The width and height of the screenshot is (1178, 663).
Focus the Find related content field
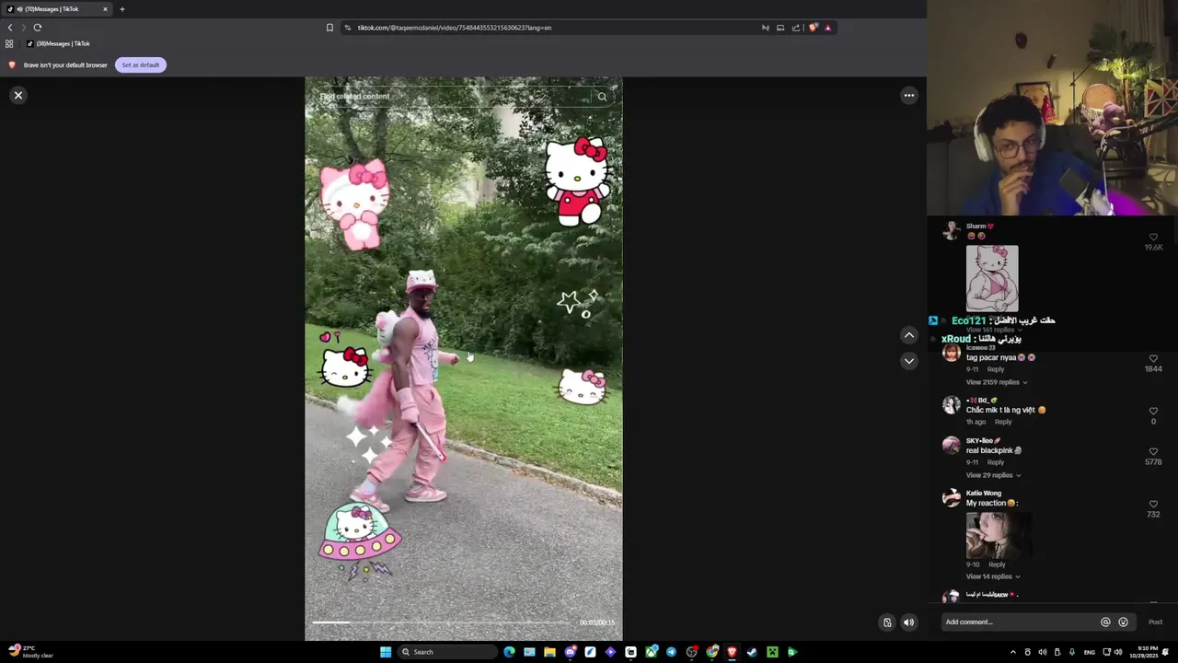pyautogui.click(x=455, y=96)
